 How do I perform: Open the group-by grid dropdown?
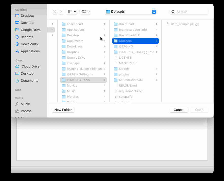(x=85, y=12)
